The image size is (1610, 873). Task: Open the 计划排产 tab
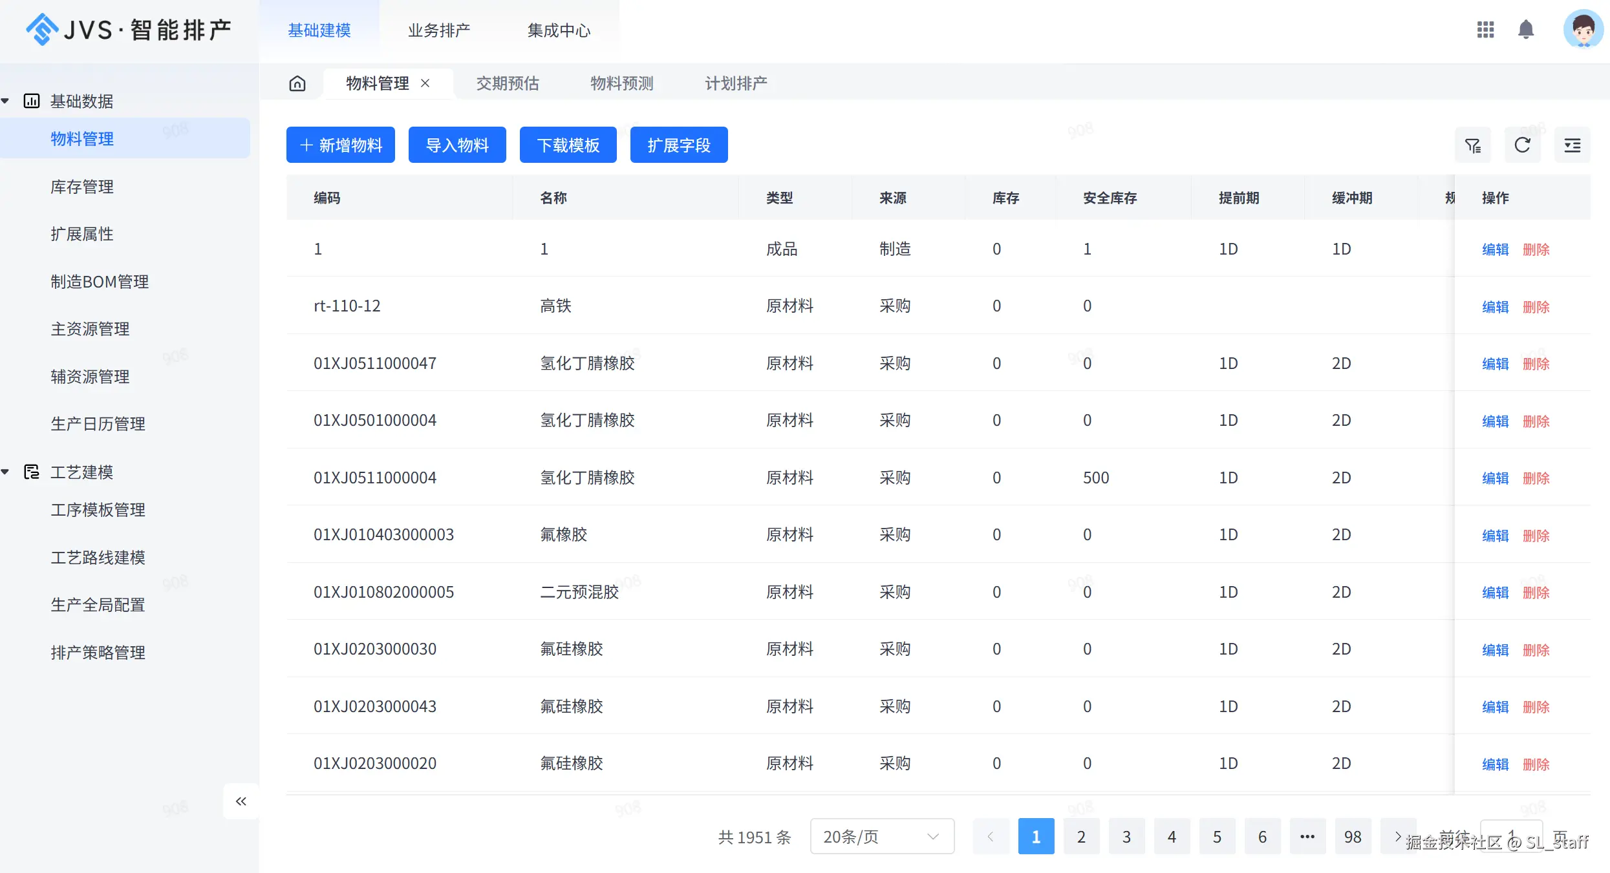[736, 83]
